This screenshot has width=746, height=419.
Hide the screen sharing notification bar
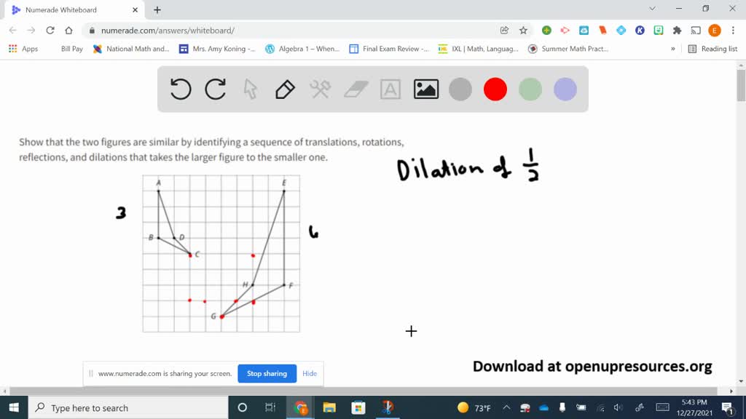point(310,373)
